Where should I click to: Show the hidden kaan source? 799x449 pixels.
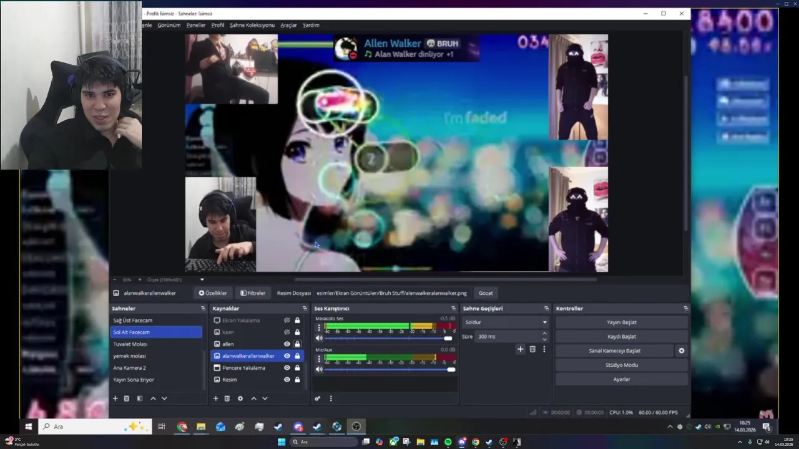pyautogui.click(x=287, y=332)
